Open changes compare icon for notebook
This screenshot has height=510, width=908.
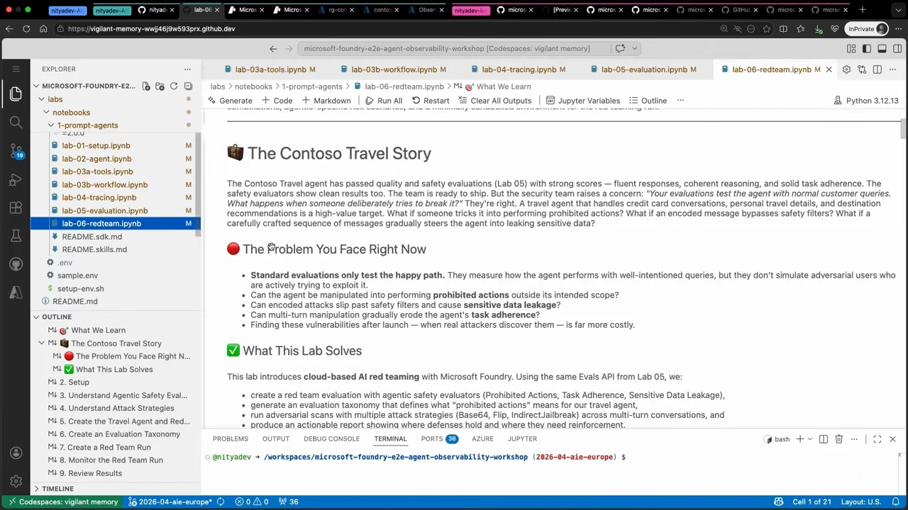(862, 69)
